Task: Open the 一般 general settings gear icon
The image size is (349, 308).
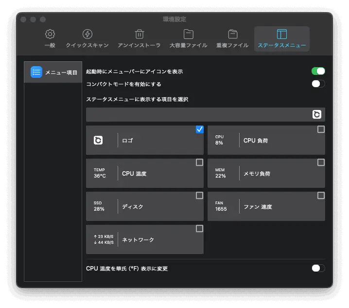Action: [x=50, y=34]
